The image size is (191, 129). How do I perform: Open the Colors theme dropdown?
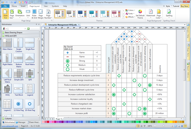pos(130,10)
